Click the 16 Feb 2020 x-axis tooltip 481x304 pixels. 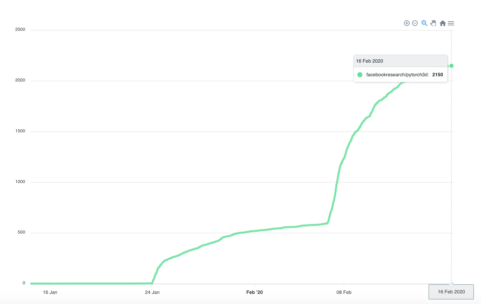451,292
